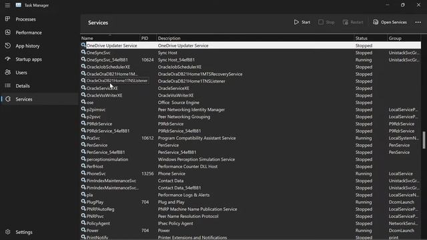Select the PerfHost service
This screenshot has height=240, width=427.
click(251, 166)
